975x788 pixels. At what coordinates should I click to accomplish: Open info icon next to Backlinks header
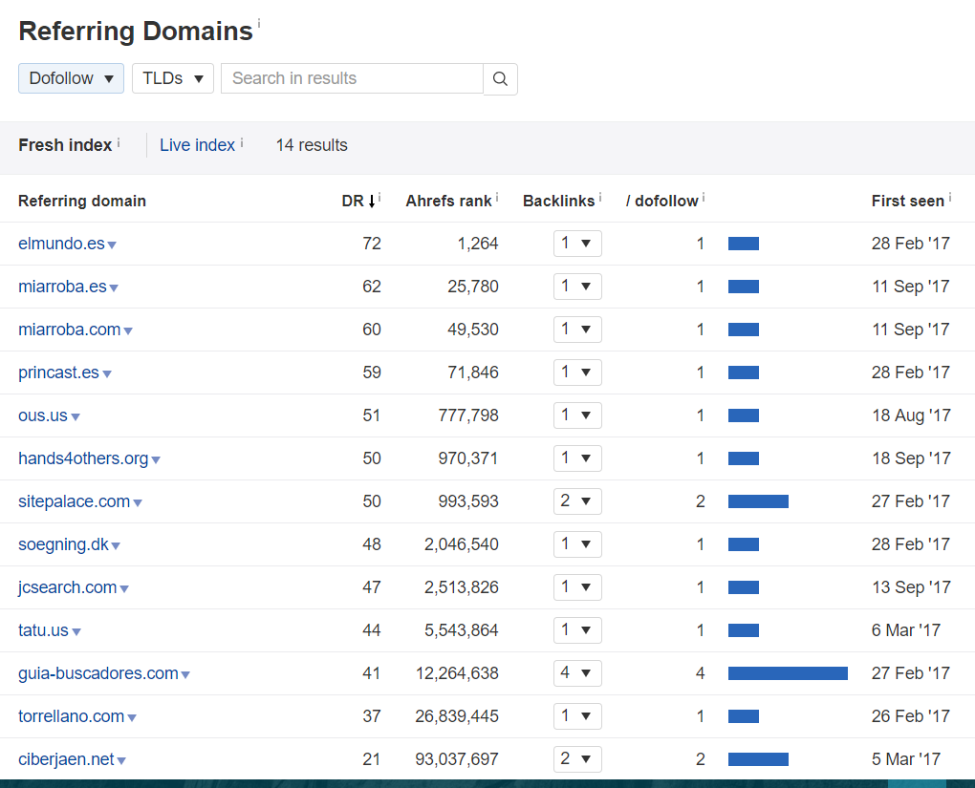pos(600,198)
